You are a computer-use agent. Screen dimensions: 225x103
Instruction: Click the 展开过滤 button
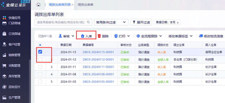point(141,22)
